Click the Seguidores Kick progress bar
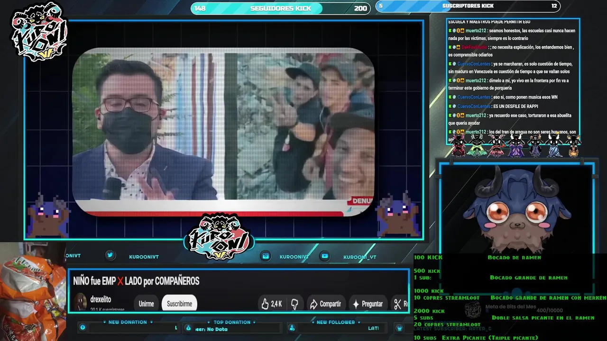The height and width of the screenshot is (341, 607). tap(281, 8)
